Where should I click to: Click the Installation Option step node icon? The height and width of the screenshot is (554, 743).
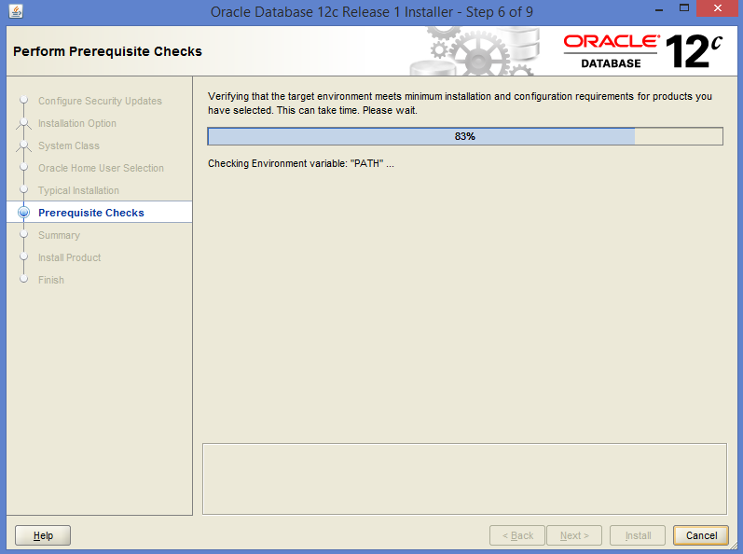pyautogui.click(x=23, y=123)
